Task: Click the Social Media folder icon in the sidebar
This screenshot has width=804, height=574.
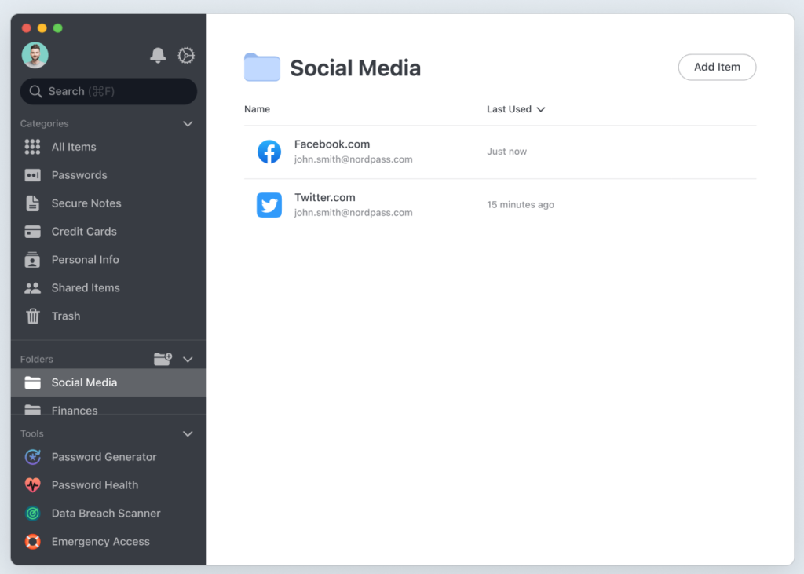Action: pyautogui.click(x=32, y=382)
